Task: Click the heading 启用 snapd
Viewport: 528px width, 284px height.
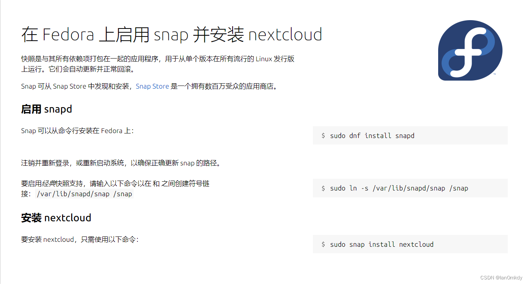Action: 46,109
